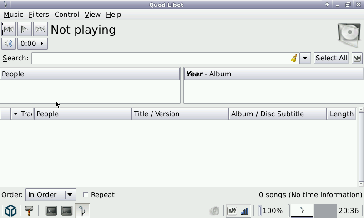Open the Order combo box
The image size is (364, 218).
[51, 195]
